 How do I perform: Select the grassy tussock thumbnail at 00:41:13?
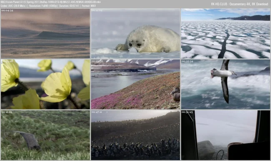45,135
